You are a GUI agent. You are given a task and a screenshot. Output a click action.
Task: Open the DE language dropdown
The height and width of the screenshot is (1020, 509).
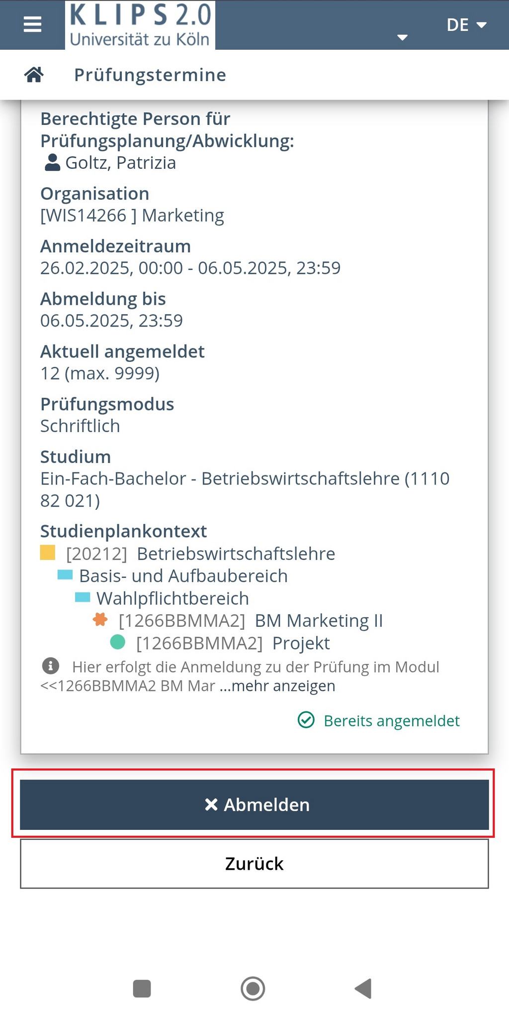point(466,25)
